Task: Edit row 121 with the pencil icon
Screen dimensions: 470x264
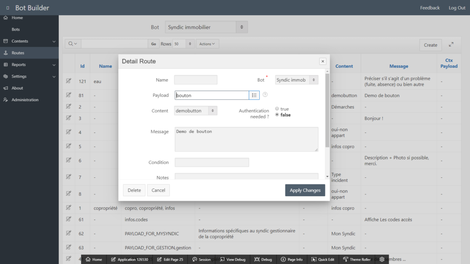Action: pyautogui.click(x=69, y=81)
